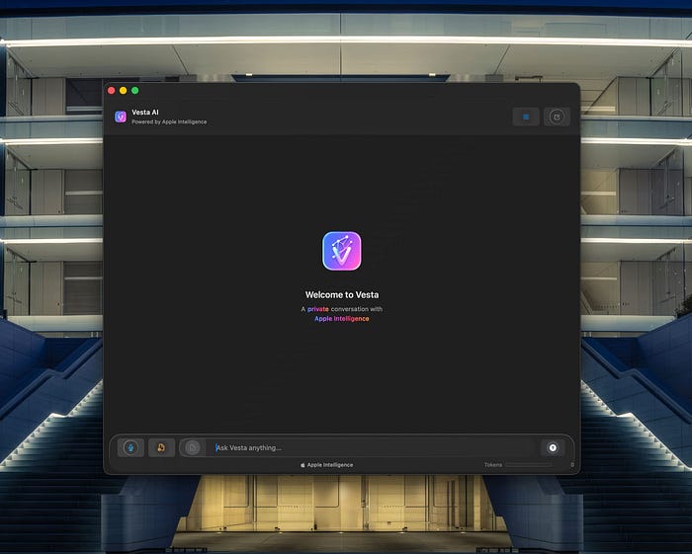This screenshot has height=554, width=692.
Task: Open the blue list menu in header
Action: (526, 117)
